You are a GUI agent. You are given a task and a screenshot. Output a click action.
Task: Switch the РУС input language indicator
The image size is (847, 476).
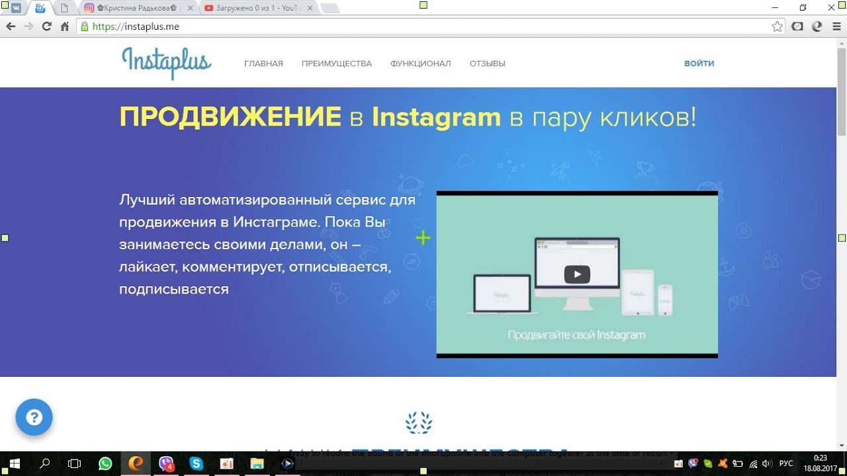point(786,463)
